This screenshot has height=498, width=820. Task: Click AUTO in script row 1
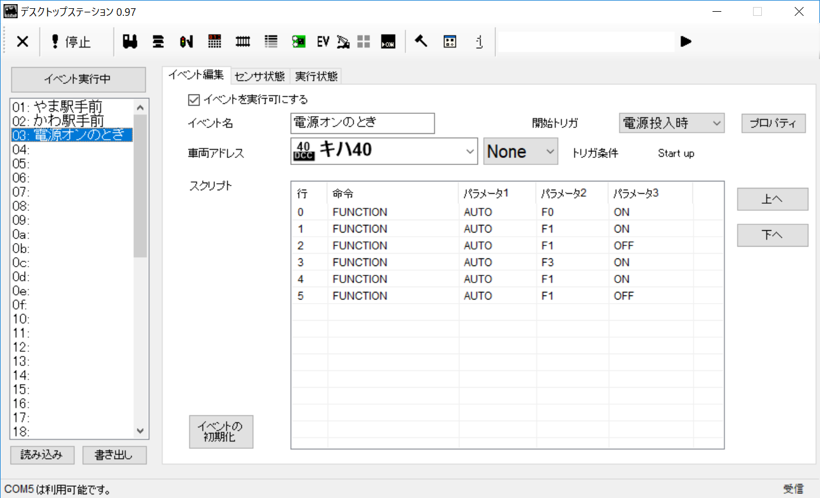478,229
